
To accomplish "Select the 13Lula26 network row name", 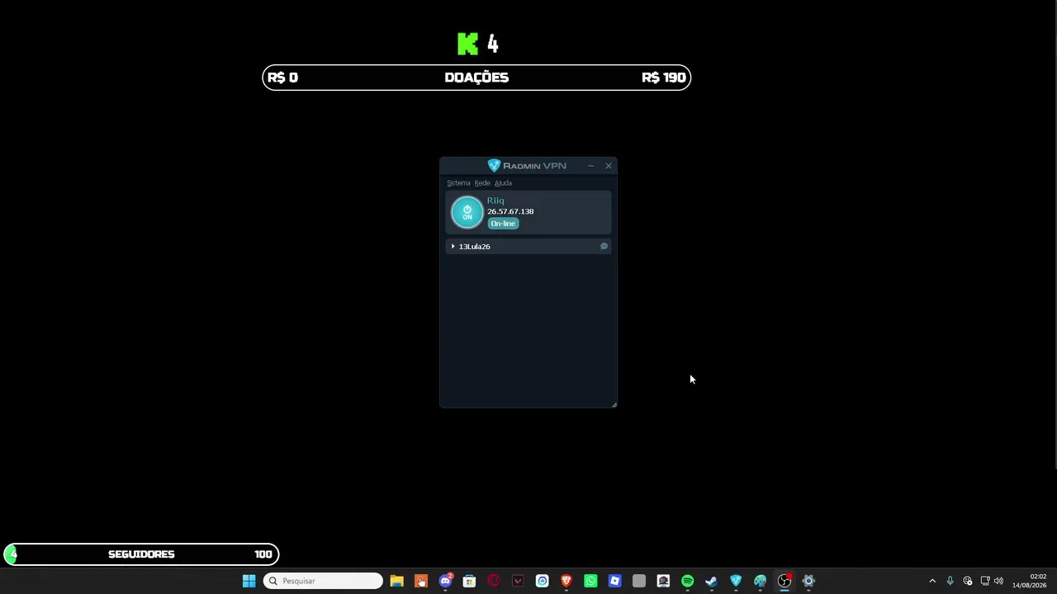I will pyautogui.click(x=474, y=247).
